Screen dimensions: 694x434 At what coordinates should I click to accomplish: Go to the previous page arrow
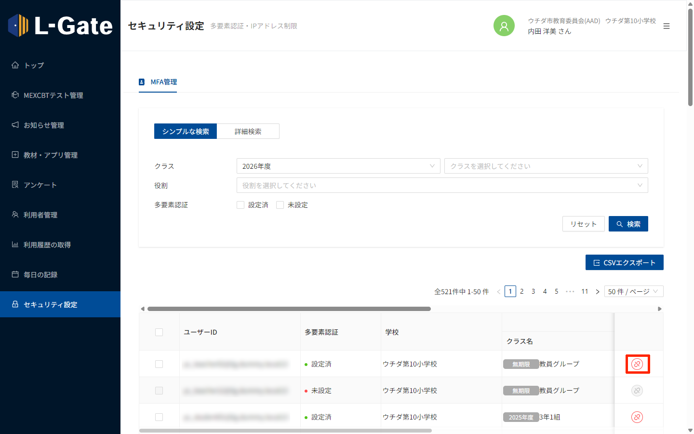point(499,291)
